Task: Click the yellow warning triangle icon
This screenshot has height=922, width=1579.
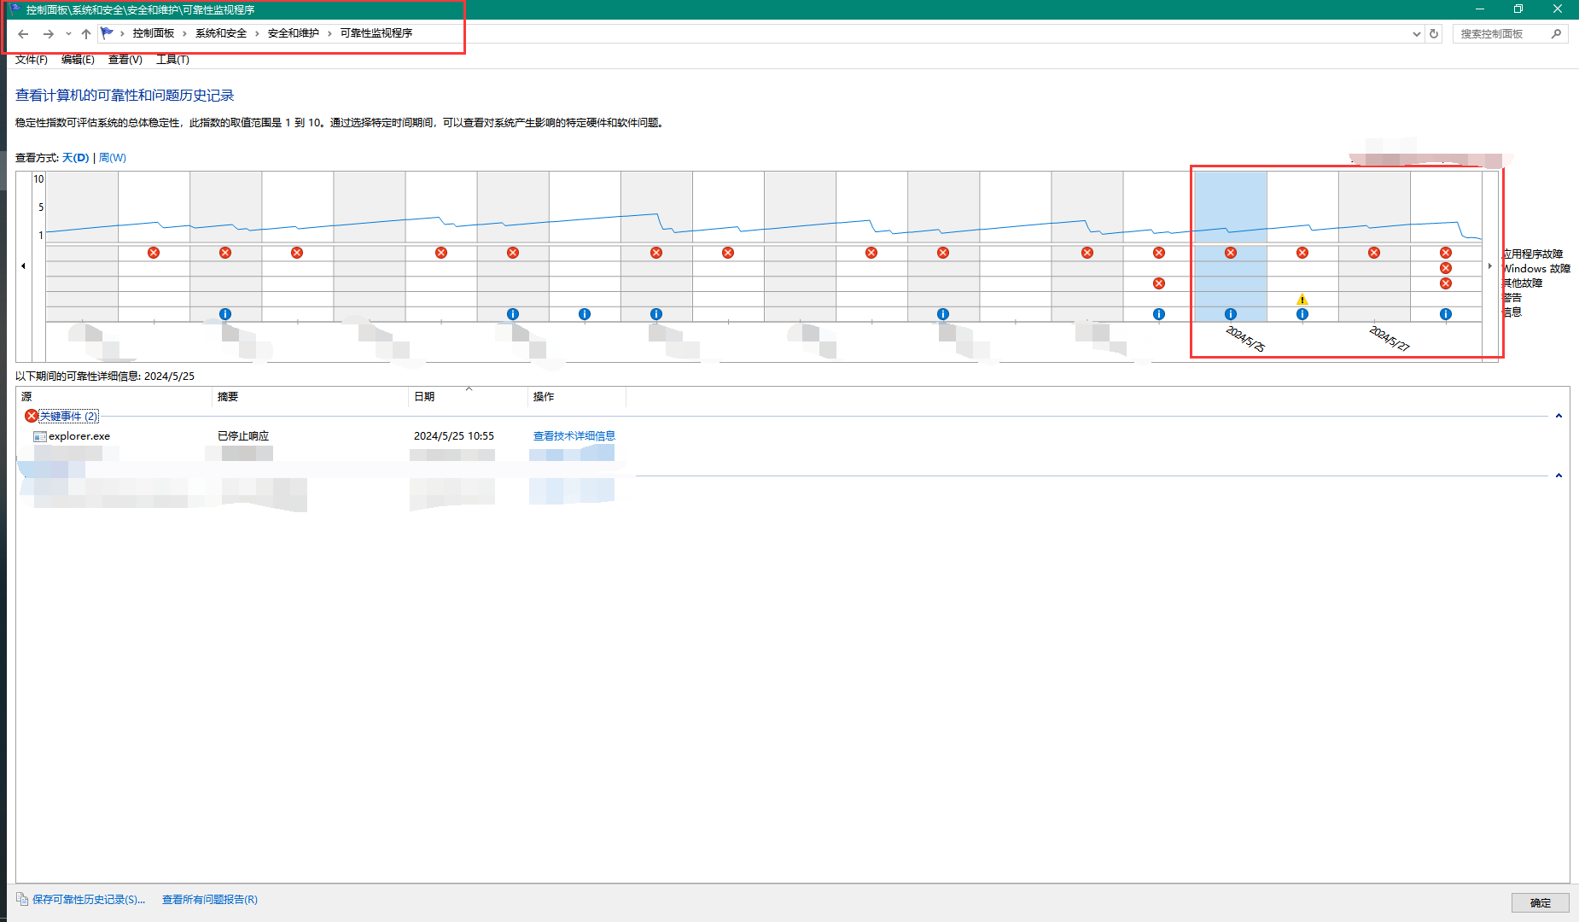Action: (x=1302, y=299)
